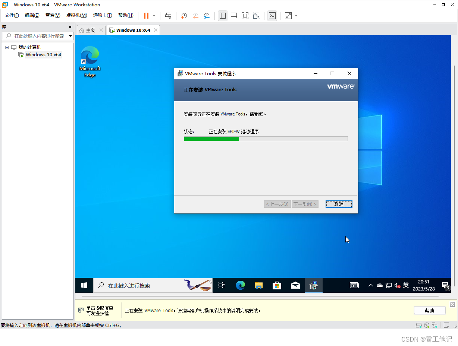Open the library search filter dropdown
This screenshot has width=458, height=346.
pyautogui.click(x=70, y=36)
